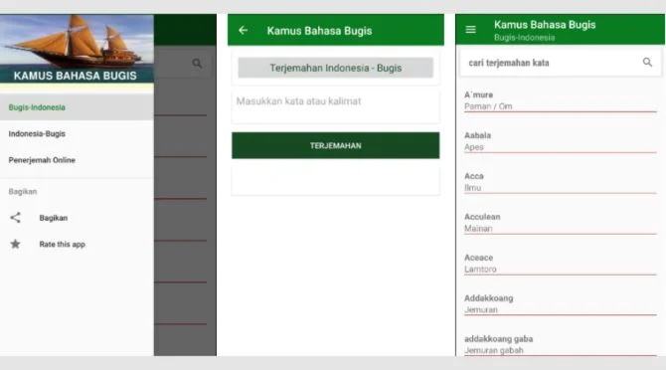Image resolution: width=666 pixels, height=370 pixels.
Task: Tap the Kamus Bahasa Bugis title in translator screen
Action: tap(319, 31)
